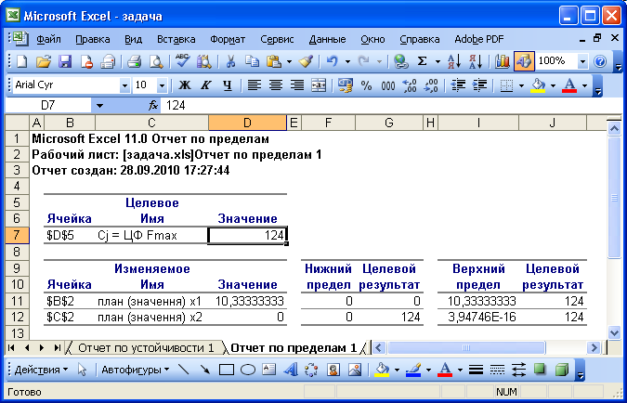Expand the zoom 100% dropdown
627x403 pixels.
tap(582, 61)
